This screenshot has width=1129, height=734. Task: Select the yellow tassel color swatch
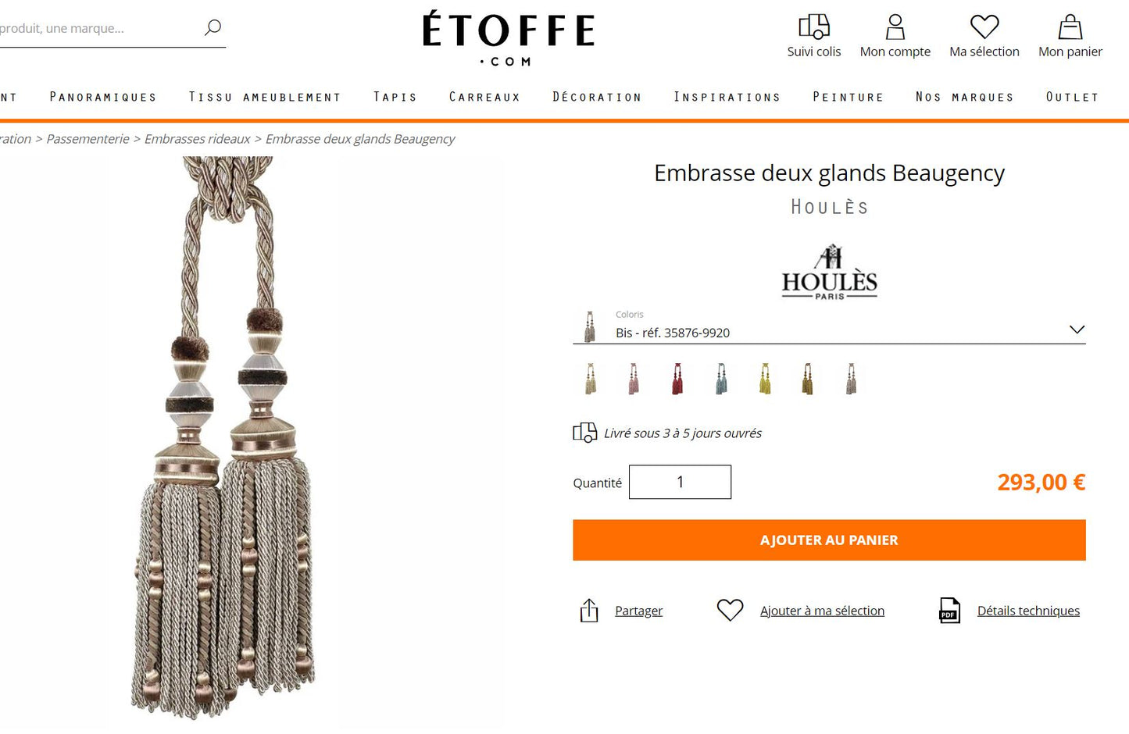765,379
